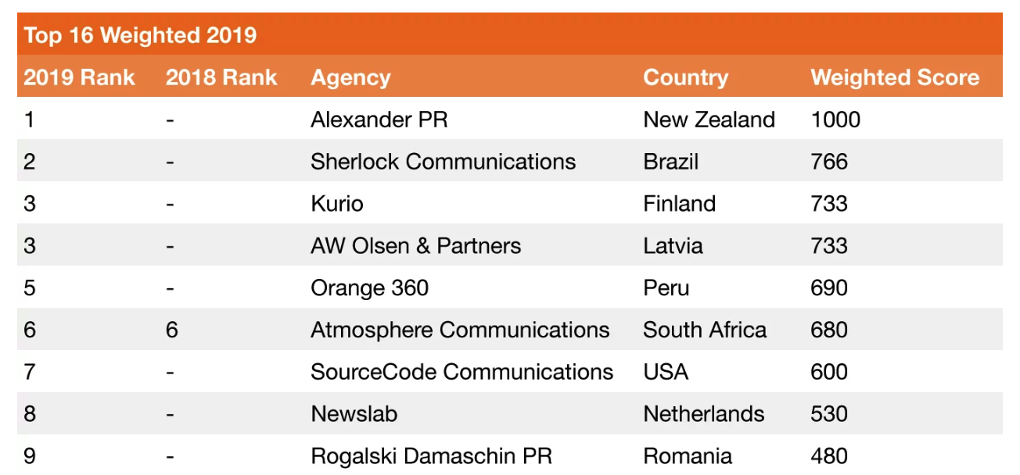1020x475 pixels.
Task: Select the Country column header
Action: [x=685, y=78]
